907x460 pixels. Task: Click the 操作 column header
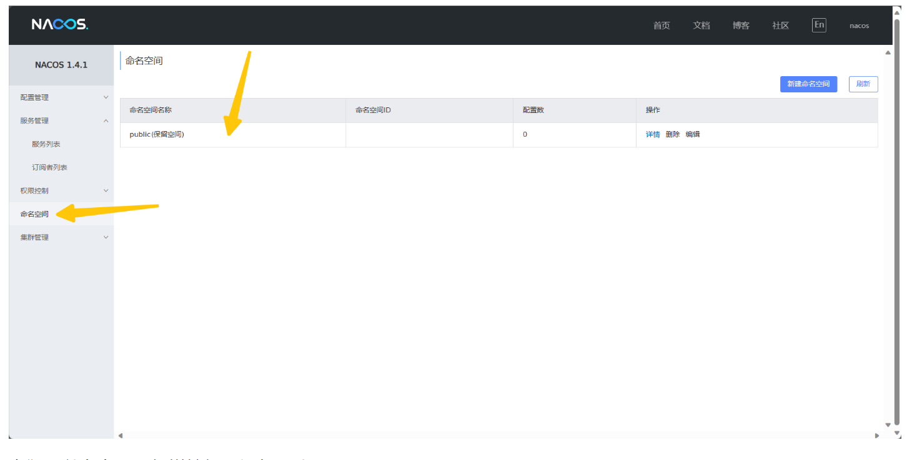click(x=757, y=110)
